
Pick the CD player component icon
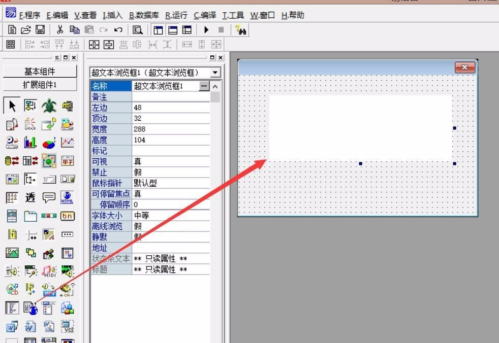pyautogui.click(x=12, y=289)
